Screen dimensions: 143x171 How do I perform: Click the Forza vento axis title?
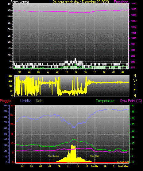click(20, 2)
